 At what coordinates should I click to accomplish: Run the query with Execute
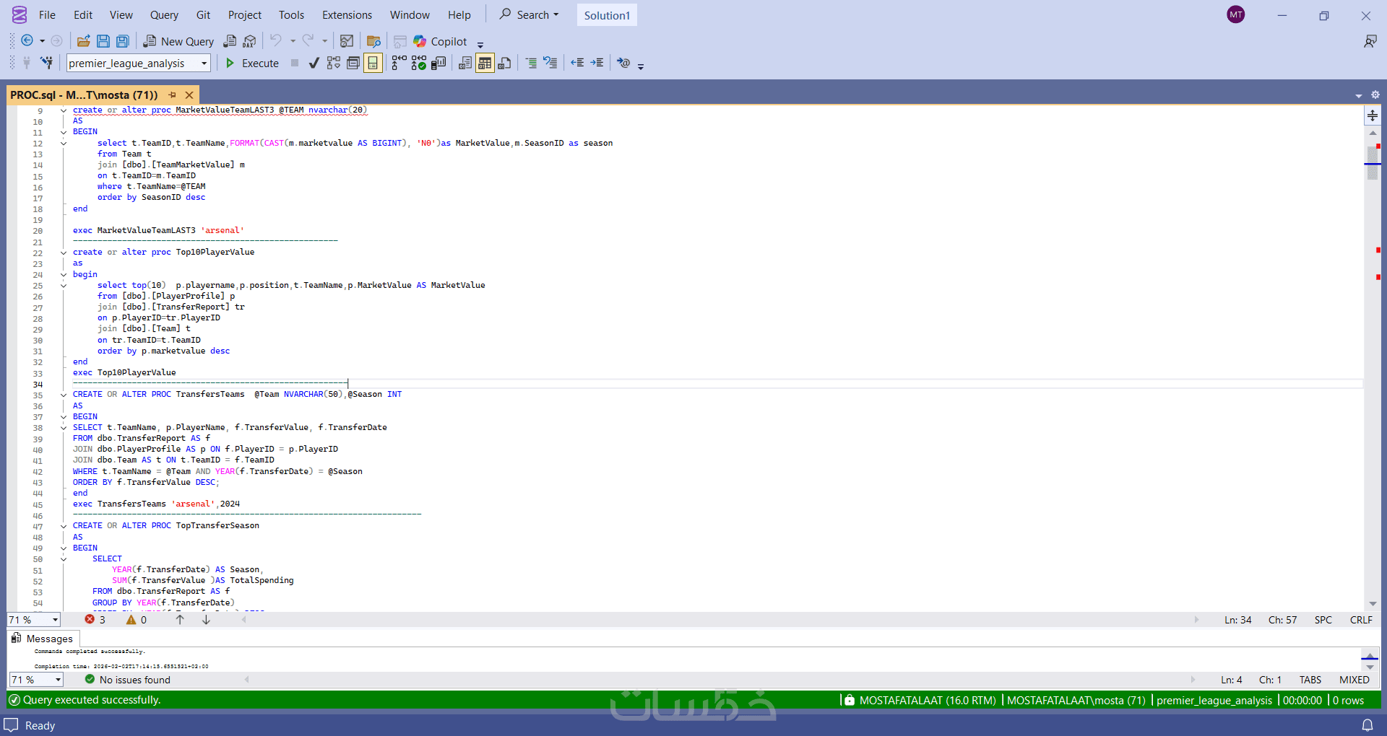click(252, 63)
